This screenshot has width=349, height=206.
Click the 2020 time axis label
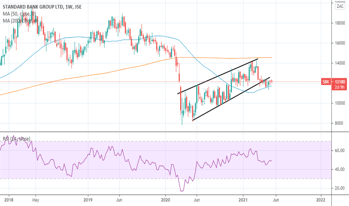pos(166,200)
